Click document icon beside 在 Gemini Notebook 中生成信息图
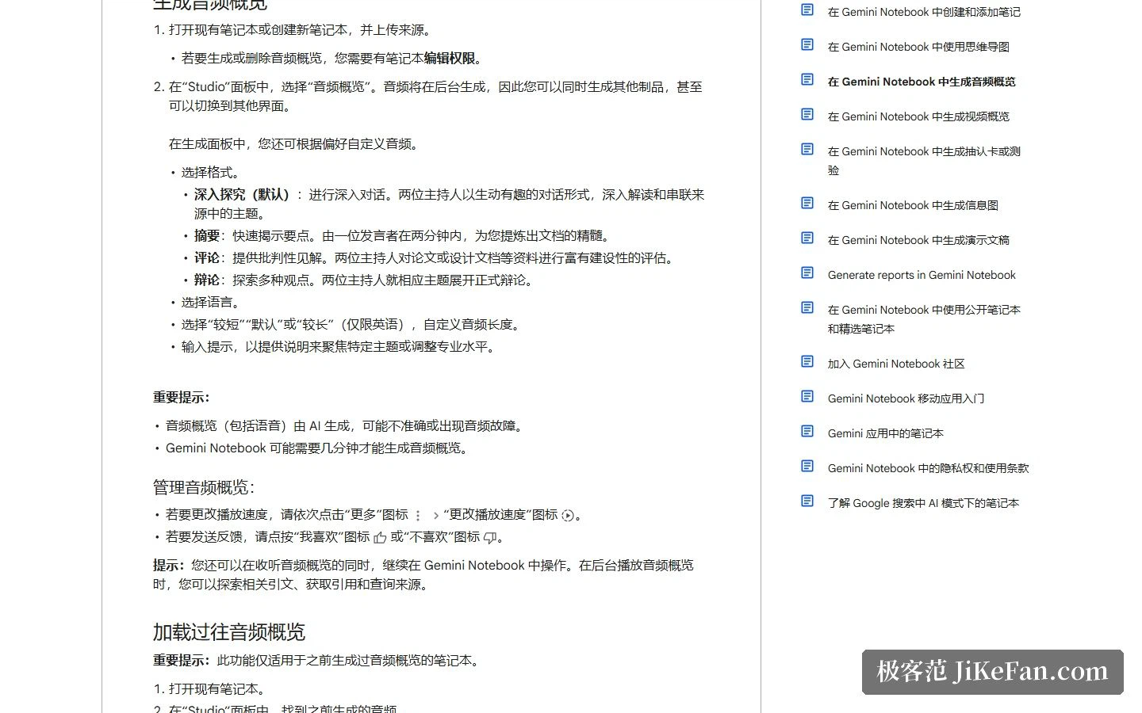 click(807, 203)
